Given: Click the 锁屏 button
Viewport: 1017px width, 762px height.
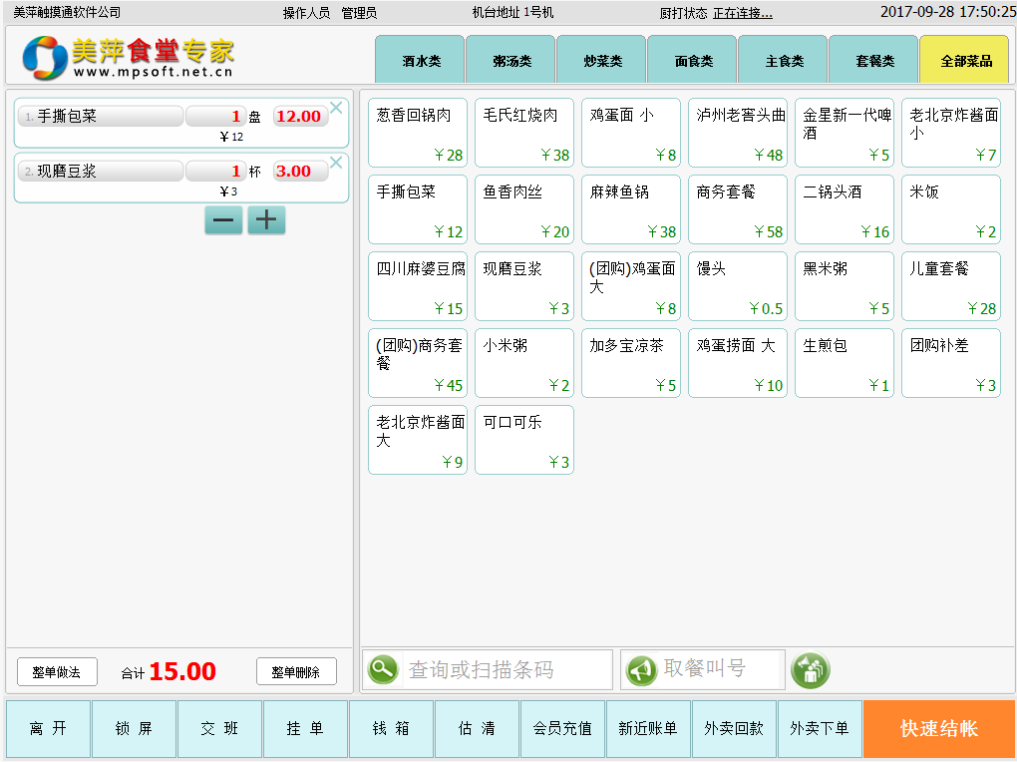Looking at the screenshot, I should 134,729.
